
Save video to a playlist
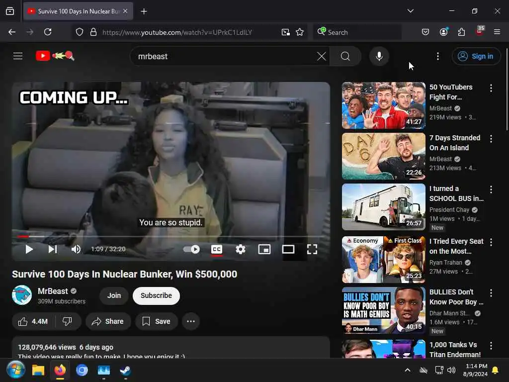click(157, 321)
